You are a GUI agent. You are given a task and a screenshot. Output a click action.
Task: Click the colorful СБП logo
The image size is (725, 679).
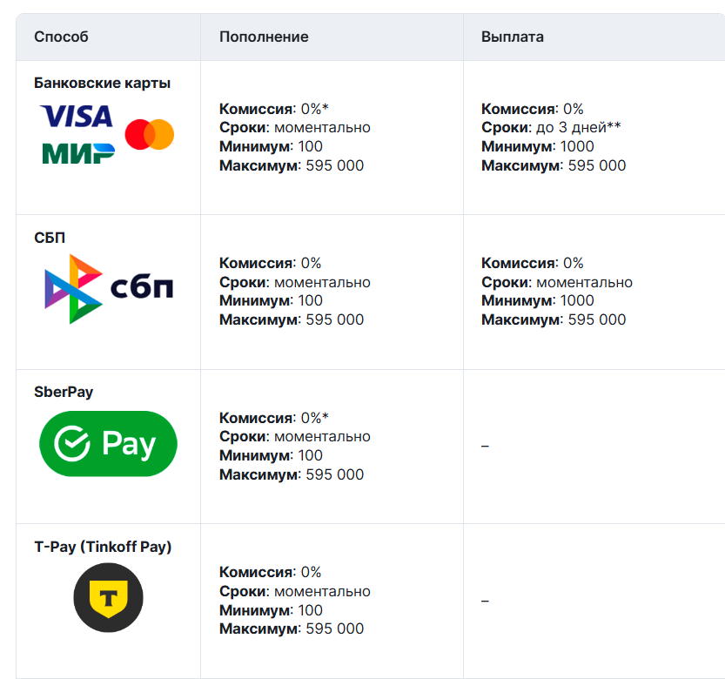point(109,289)
